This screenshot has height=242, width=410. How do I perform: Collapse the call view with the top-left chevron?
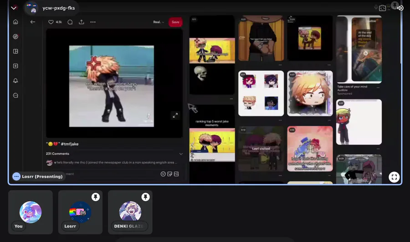pyautogui.click(x=14, y=8)
